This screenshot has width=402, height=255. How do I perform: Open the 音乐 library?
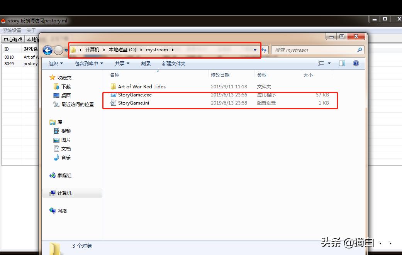click(x=66, y=157)
